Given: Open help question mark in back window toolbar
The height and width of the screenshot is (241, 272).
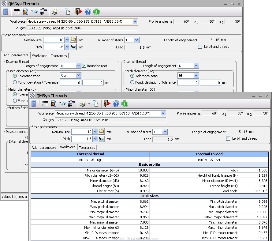Looking at the screenshot, I should 88,12.
